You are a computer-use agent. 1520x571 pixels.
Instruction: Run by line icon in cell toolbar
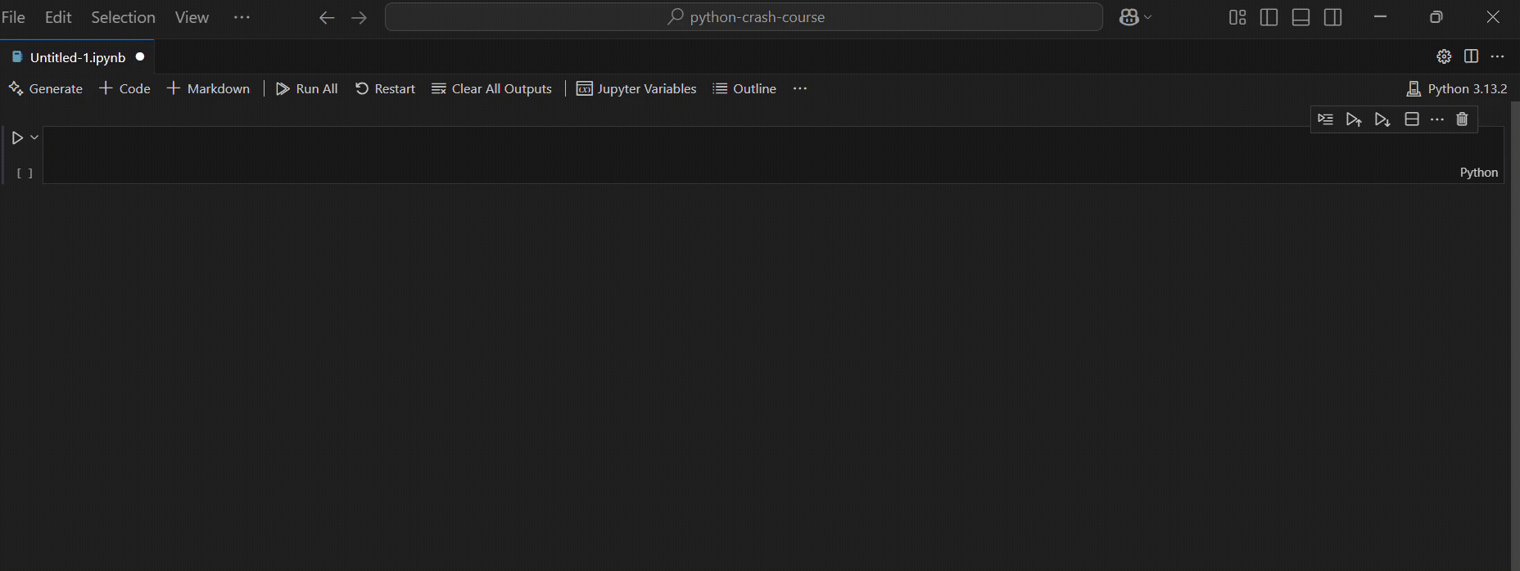[1325, 119]
